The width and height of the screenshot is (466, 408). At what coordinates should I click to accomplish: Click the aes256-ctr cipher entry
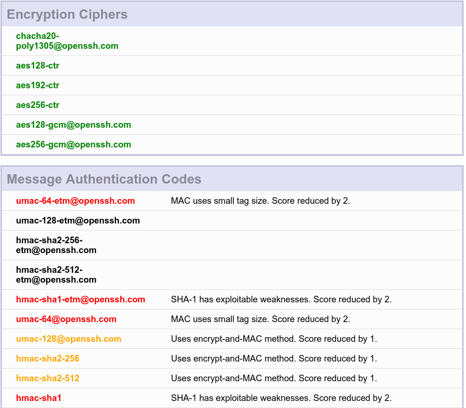tap(38, 105)
